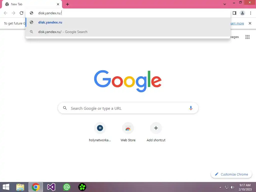
Task: Reload the page with the refresh icon
Action: 21,13
